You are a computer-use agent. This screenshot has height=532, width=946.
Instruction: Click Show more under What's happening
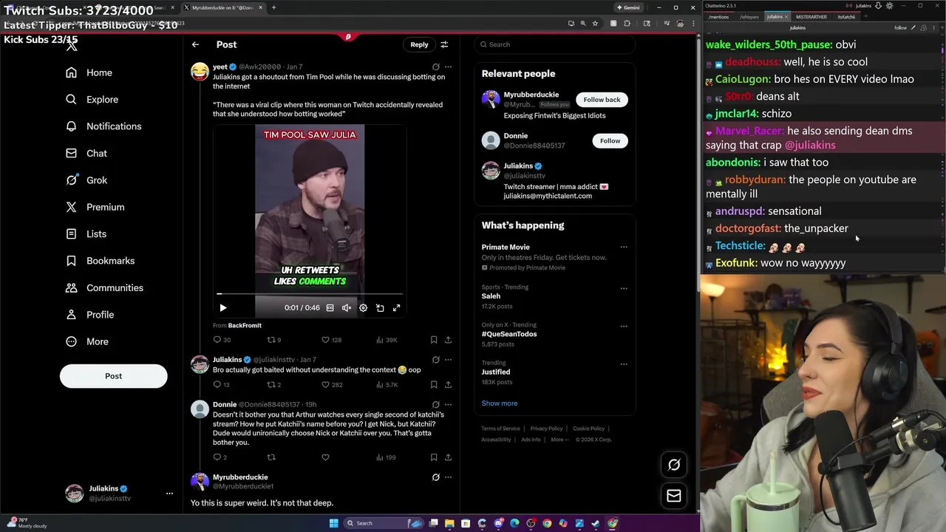point(500,403)
